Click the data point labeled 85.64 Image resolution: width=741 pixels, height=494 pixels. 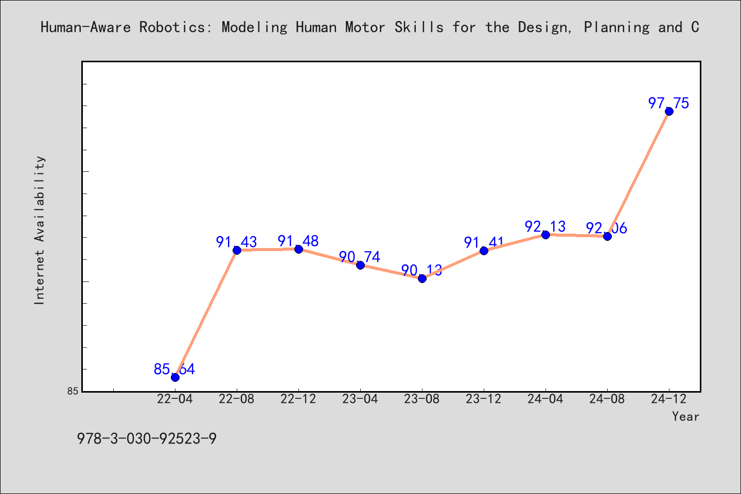click(x=175, y=377)
